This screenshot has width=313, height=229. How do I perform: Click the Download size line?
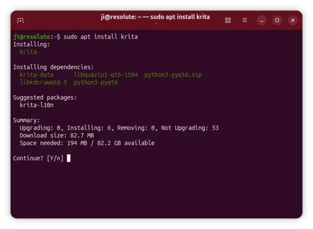tap(57, 136)
